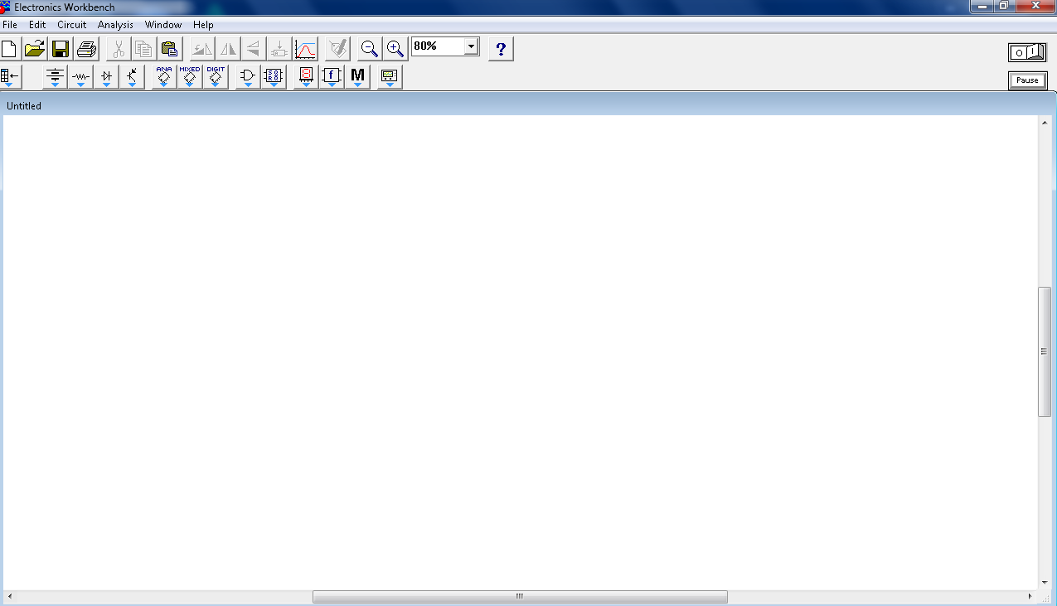This screenshot has height=606, width=1057.
Task: Open the Circuit menu
Action: pos(72,25)
